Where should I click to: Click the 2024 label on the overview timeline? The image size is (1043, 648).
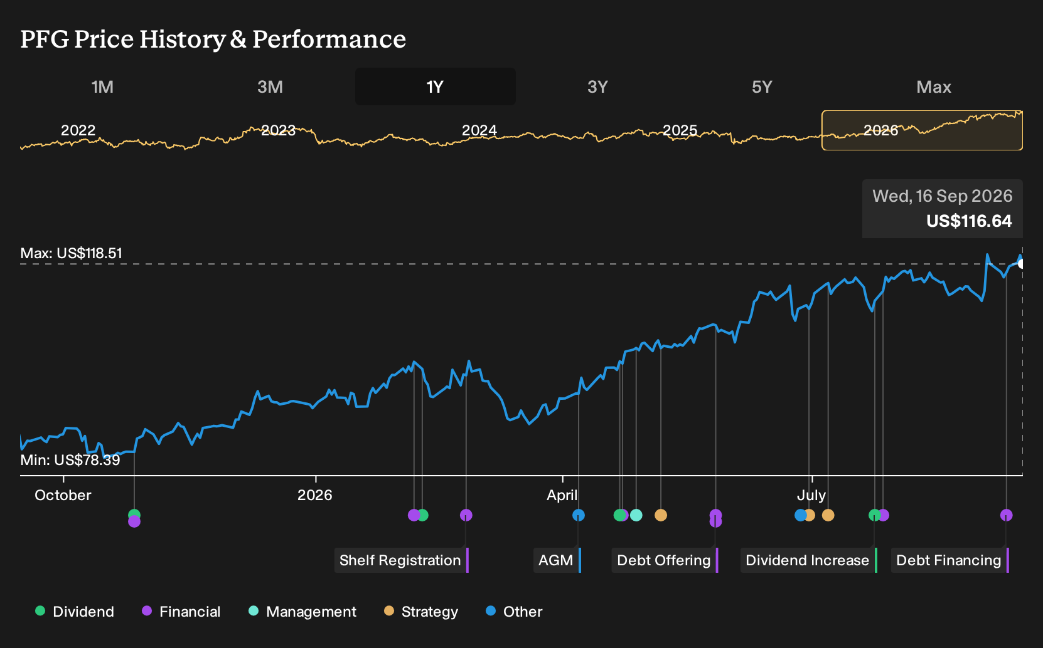click(479, 130)
